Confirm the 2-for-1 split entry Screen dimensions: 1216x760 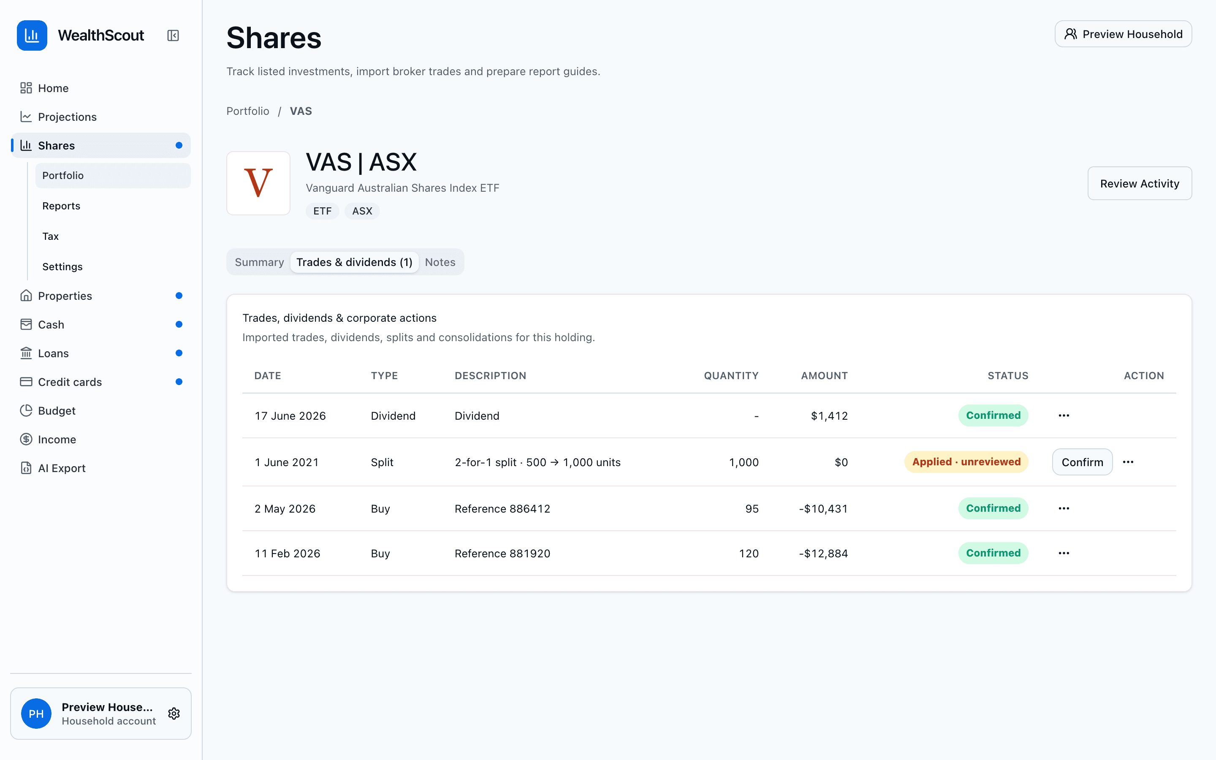pyautogui.click(x=1082, y=462)
